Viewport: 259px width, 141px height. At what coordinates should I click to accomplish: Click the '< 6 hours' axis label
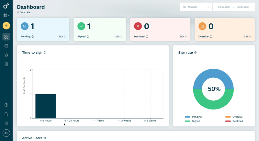46,121
